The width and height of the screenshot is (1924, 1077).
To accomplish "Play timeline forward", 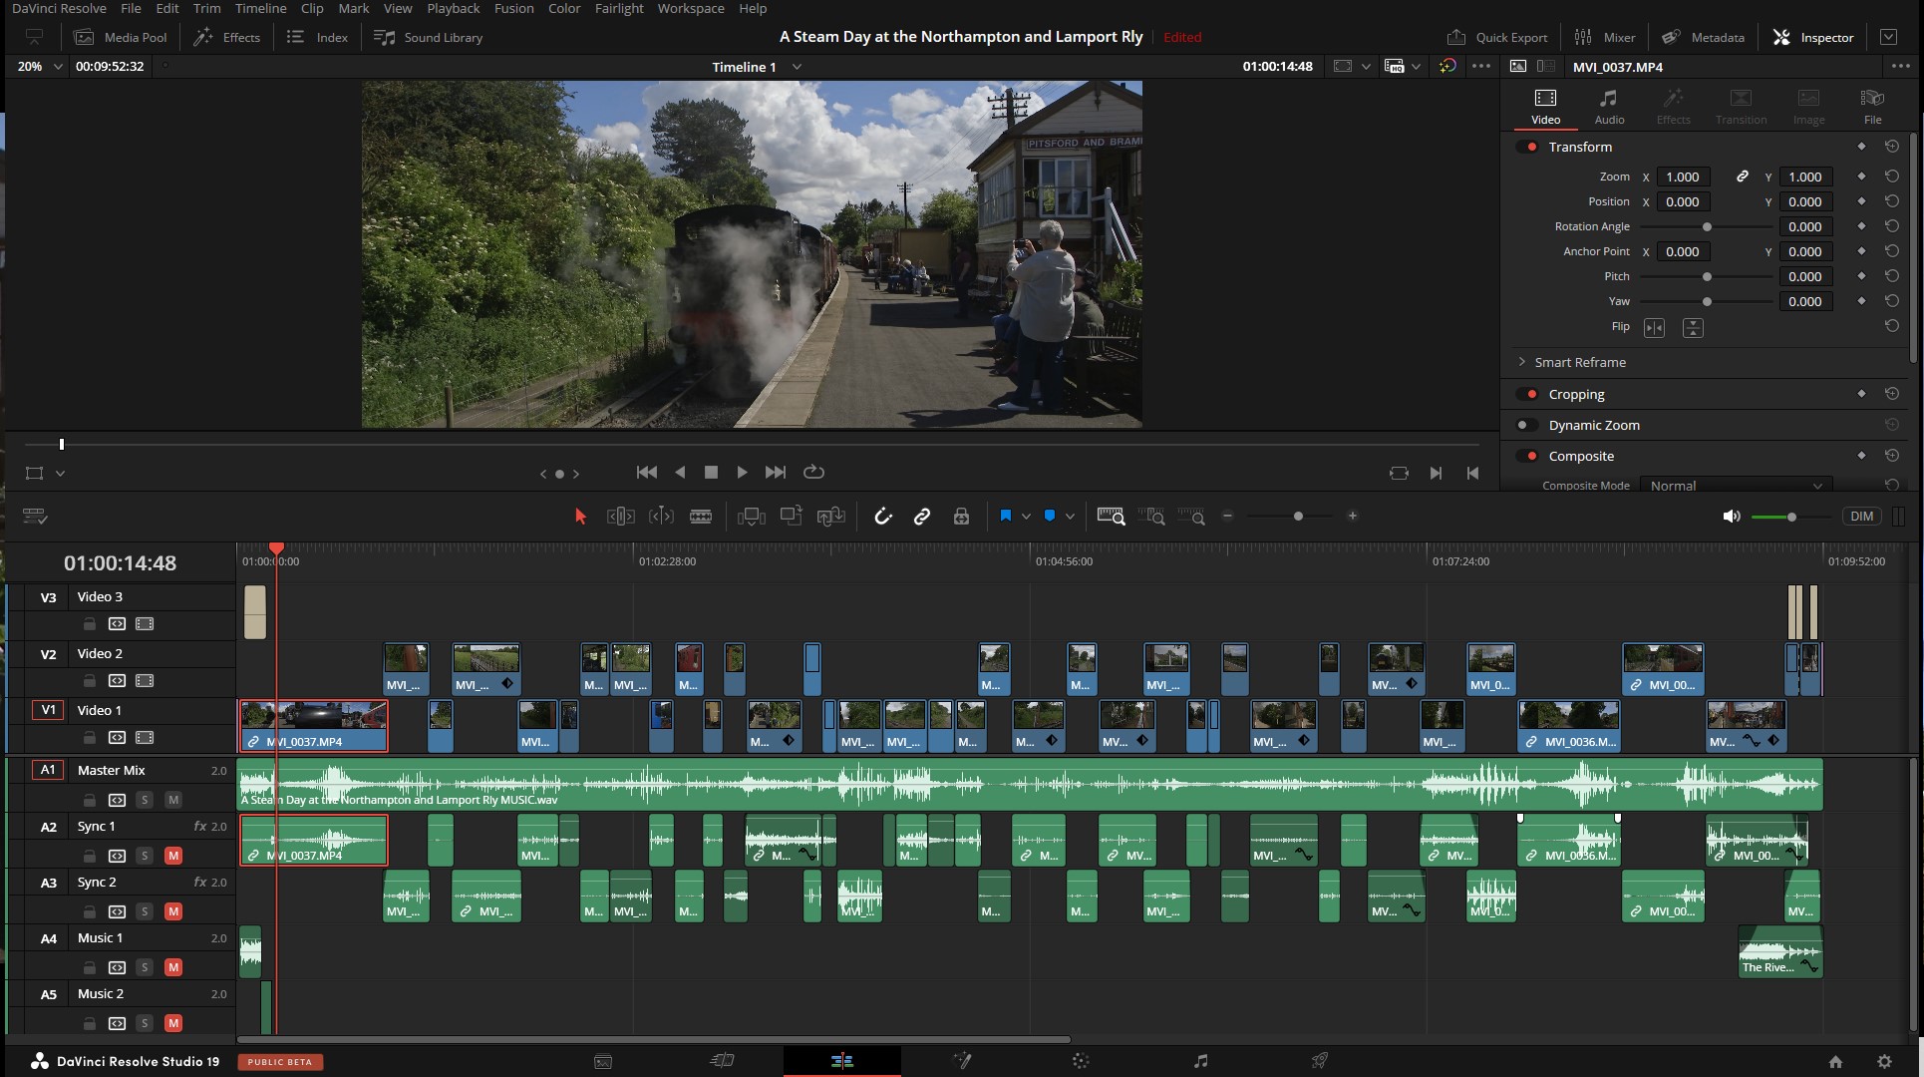I will click(x=742, y=473).
